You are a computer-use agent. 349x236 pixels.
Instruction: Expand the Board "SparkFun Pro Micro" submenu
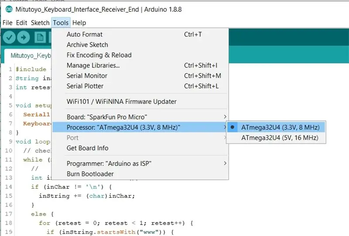(x=140, y=117)
